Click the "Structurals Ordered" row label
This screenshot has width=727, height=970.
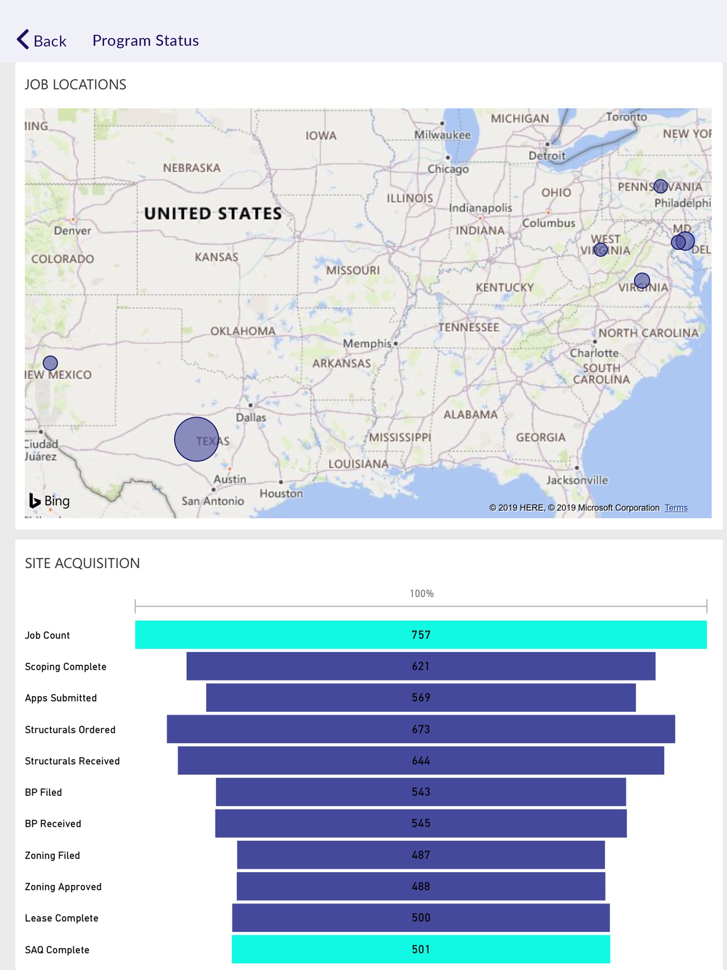(70, 730)
